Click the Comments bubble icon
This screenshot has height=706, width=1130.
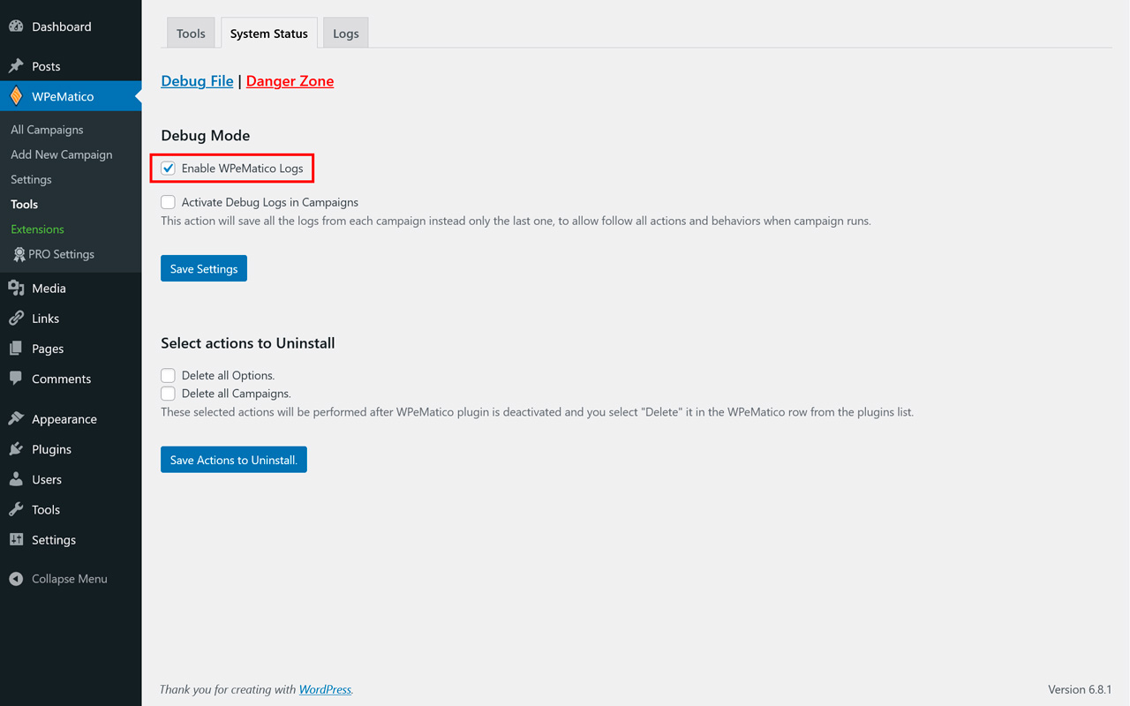[x=16, y=379]
